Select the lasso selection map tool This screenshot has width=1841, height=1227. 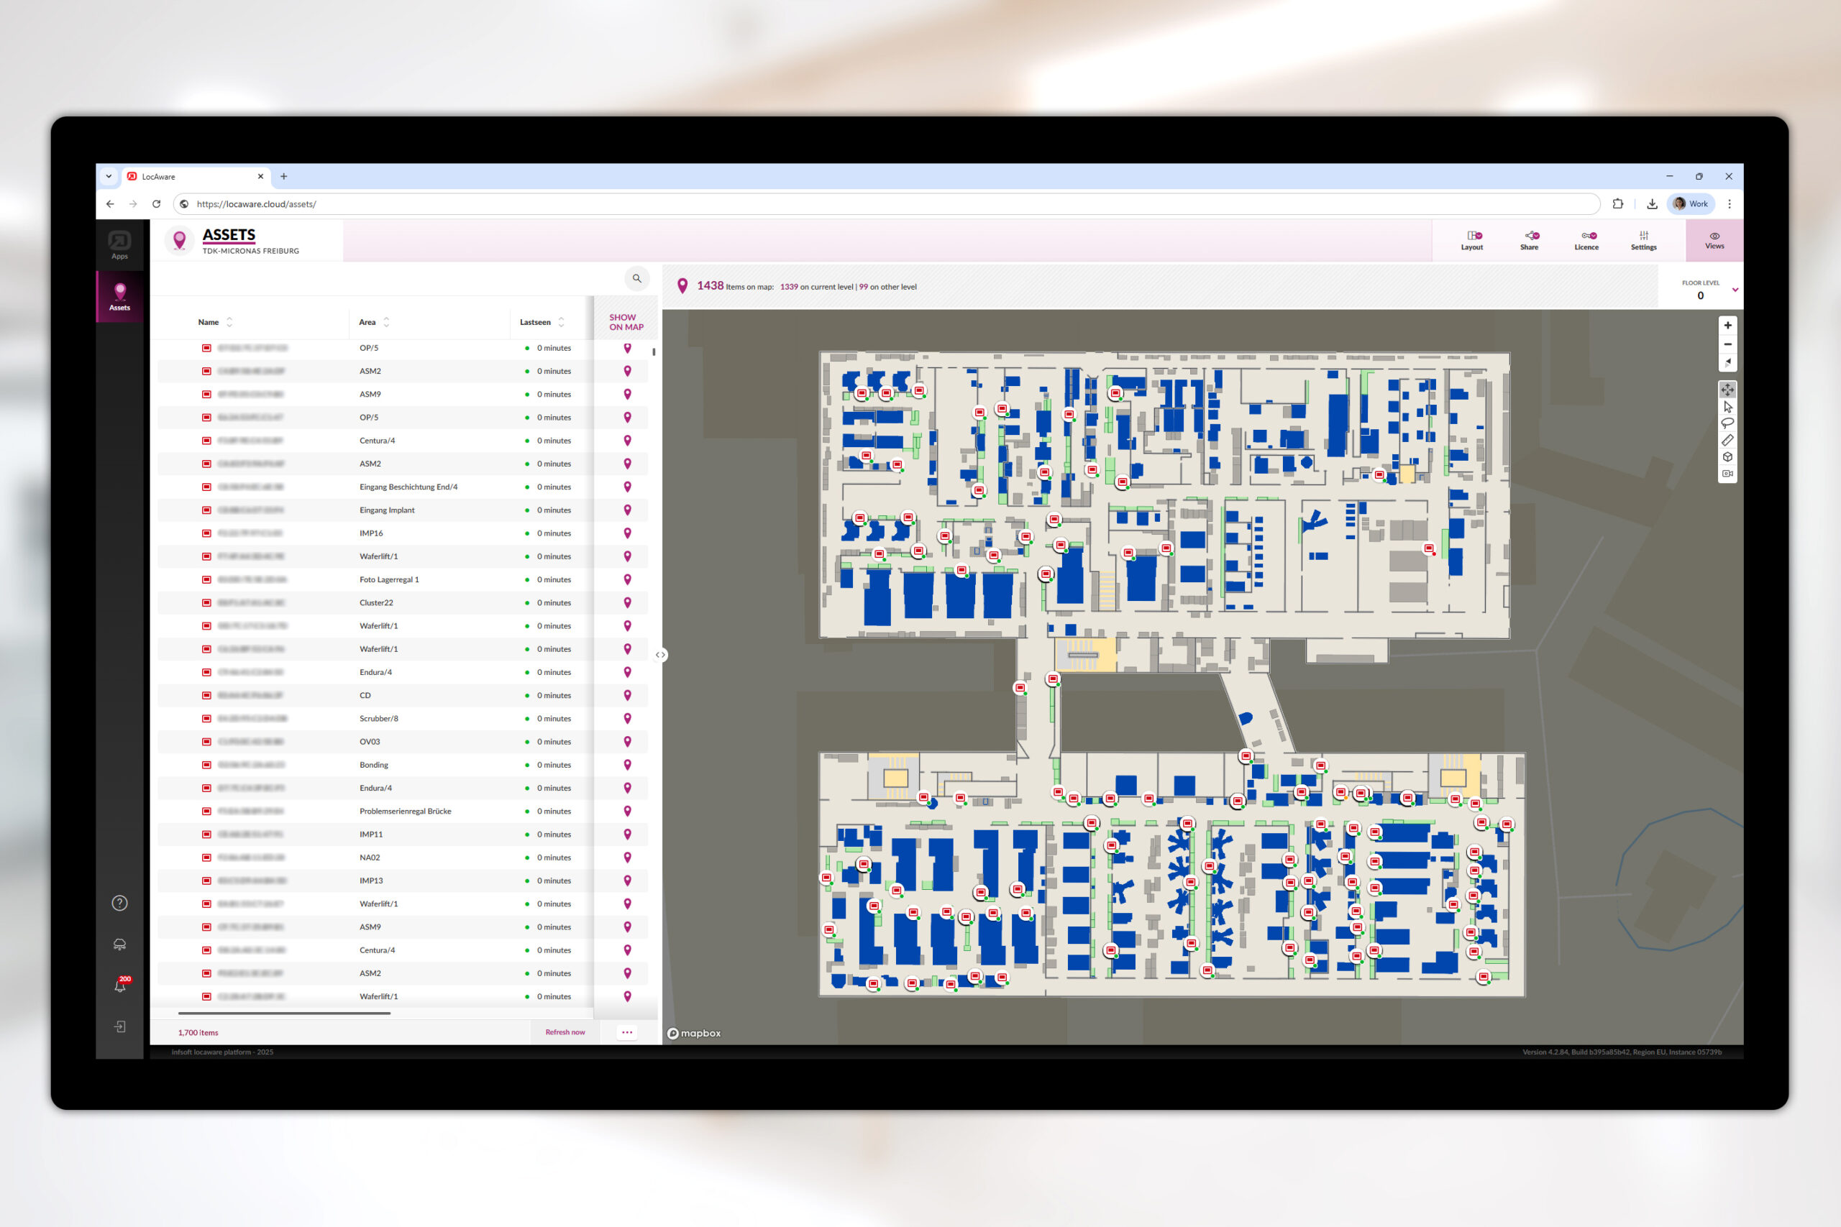[1727, 423]
